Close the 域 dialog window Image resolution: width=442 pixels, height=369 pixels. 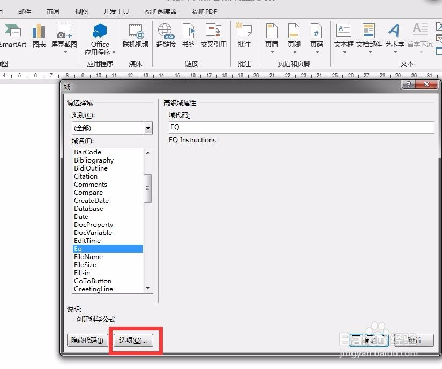427,84
